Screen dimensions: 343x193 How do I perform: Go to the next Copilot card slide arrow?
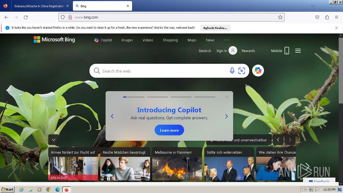226,116
